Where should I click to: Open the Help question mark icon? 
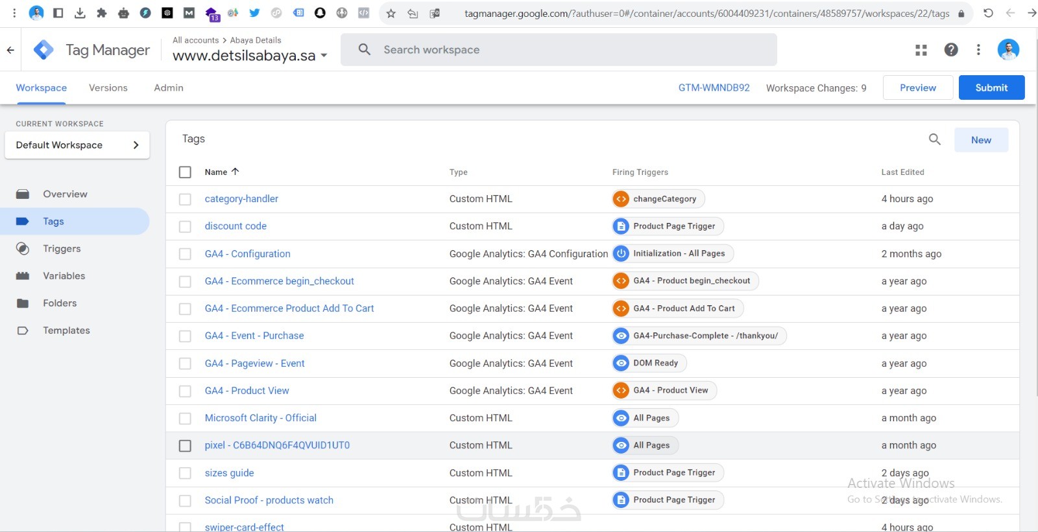tap(951, 50)
